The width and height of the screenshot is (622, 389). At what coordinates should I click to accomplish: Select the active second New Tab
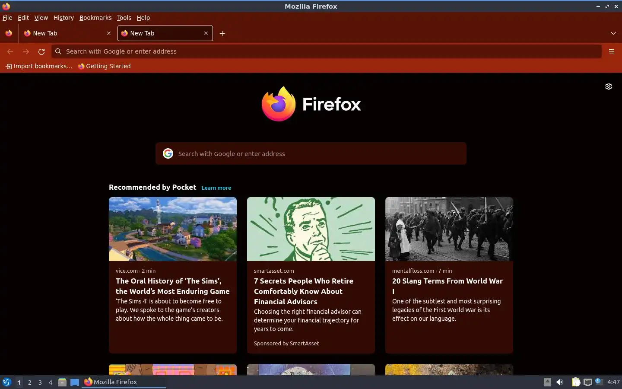click(x=165, y=33)
